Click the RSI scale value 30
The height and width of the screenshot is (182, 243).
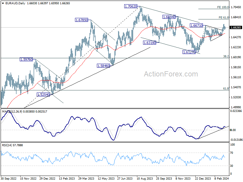tap(231, 166)
